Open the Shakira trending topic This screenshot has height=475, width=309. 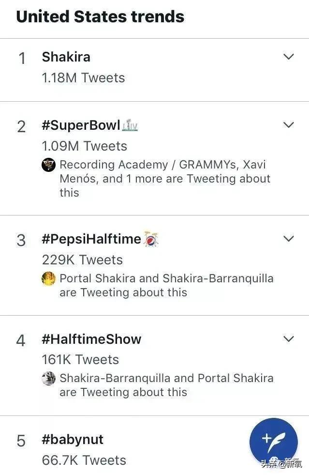(x=66, y=57)
